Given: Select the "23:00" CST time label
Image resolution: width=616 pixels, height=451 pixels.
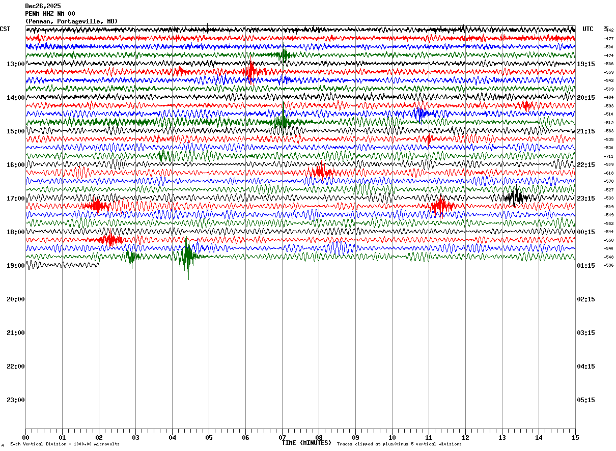Looking at the screenshot, I should (x=16, y=400).
